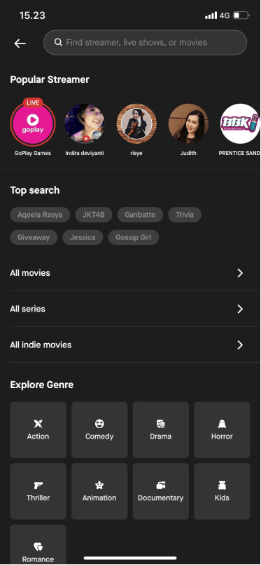
Task: Select the Comedy genre tile
Action: [x=99, y=430]
